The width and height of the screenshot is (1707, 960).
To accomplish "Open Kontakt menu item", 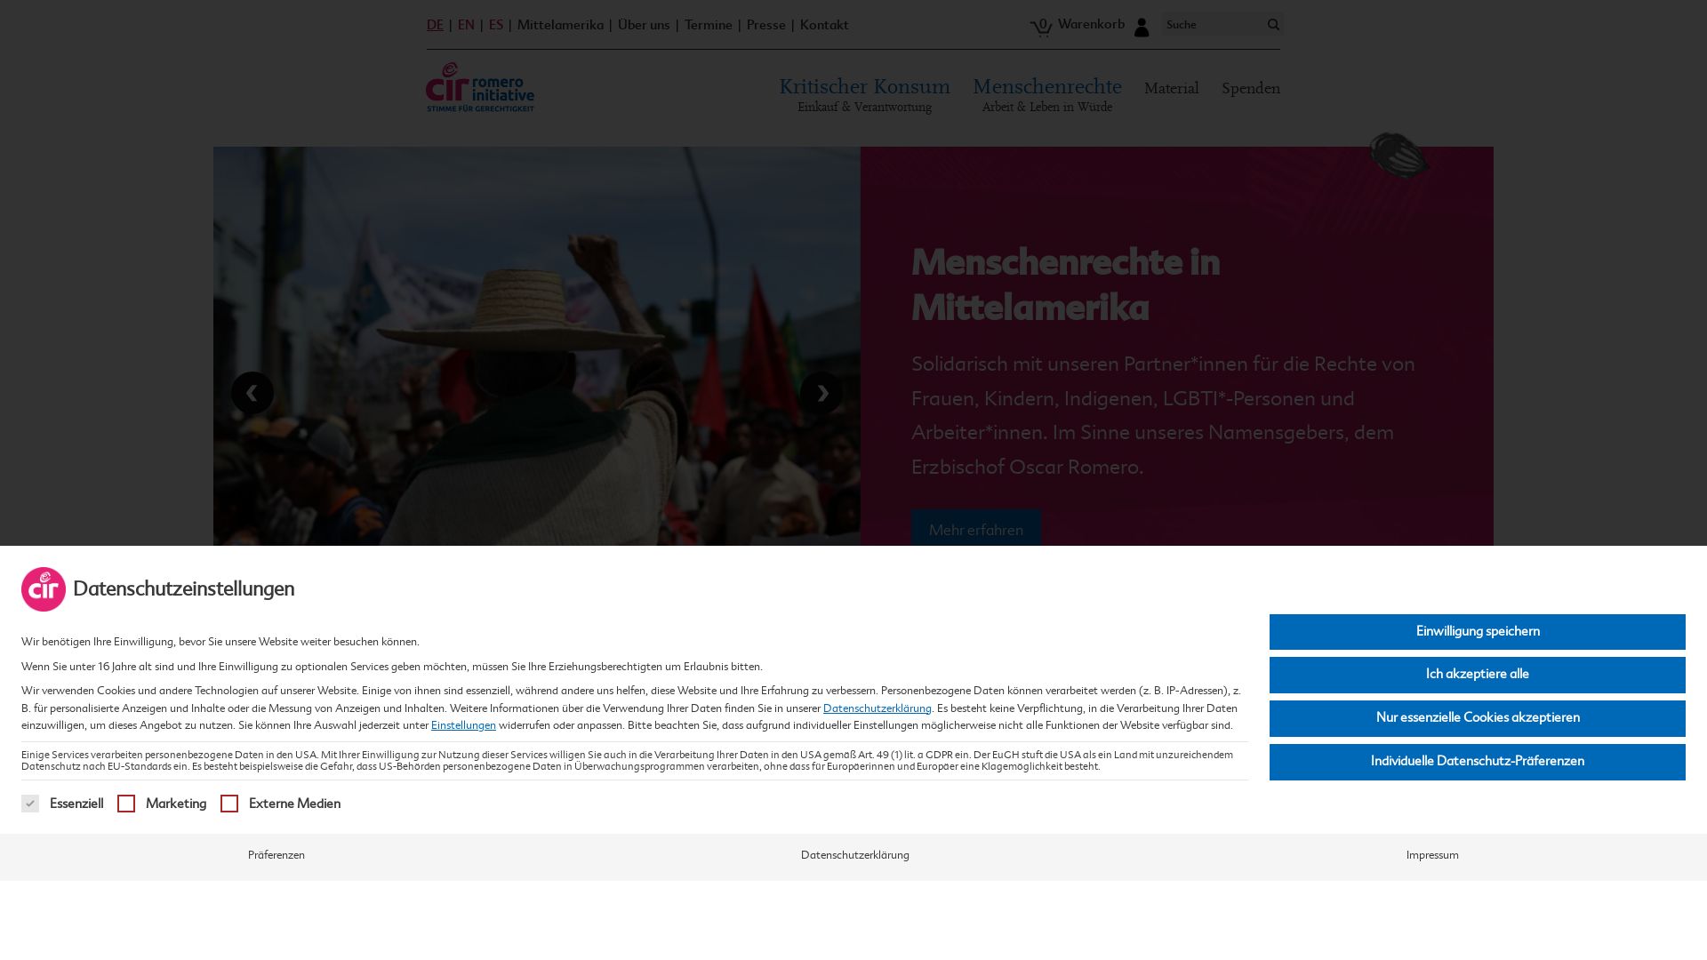I will pyautogui.click(x=824, y=25).
